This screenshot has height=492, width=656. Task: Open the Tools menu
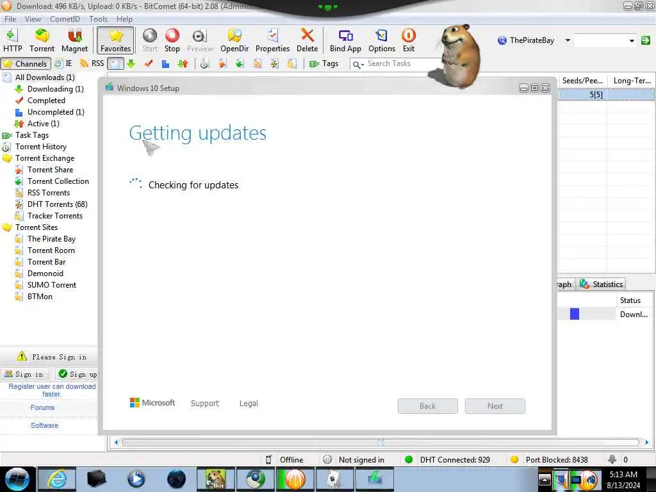[x=98, y=19]
